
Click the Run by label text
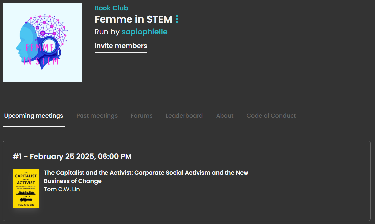[x=107, y=32]
